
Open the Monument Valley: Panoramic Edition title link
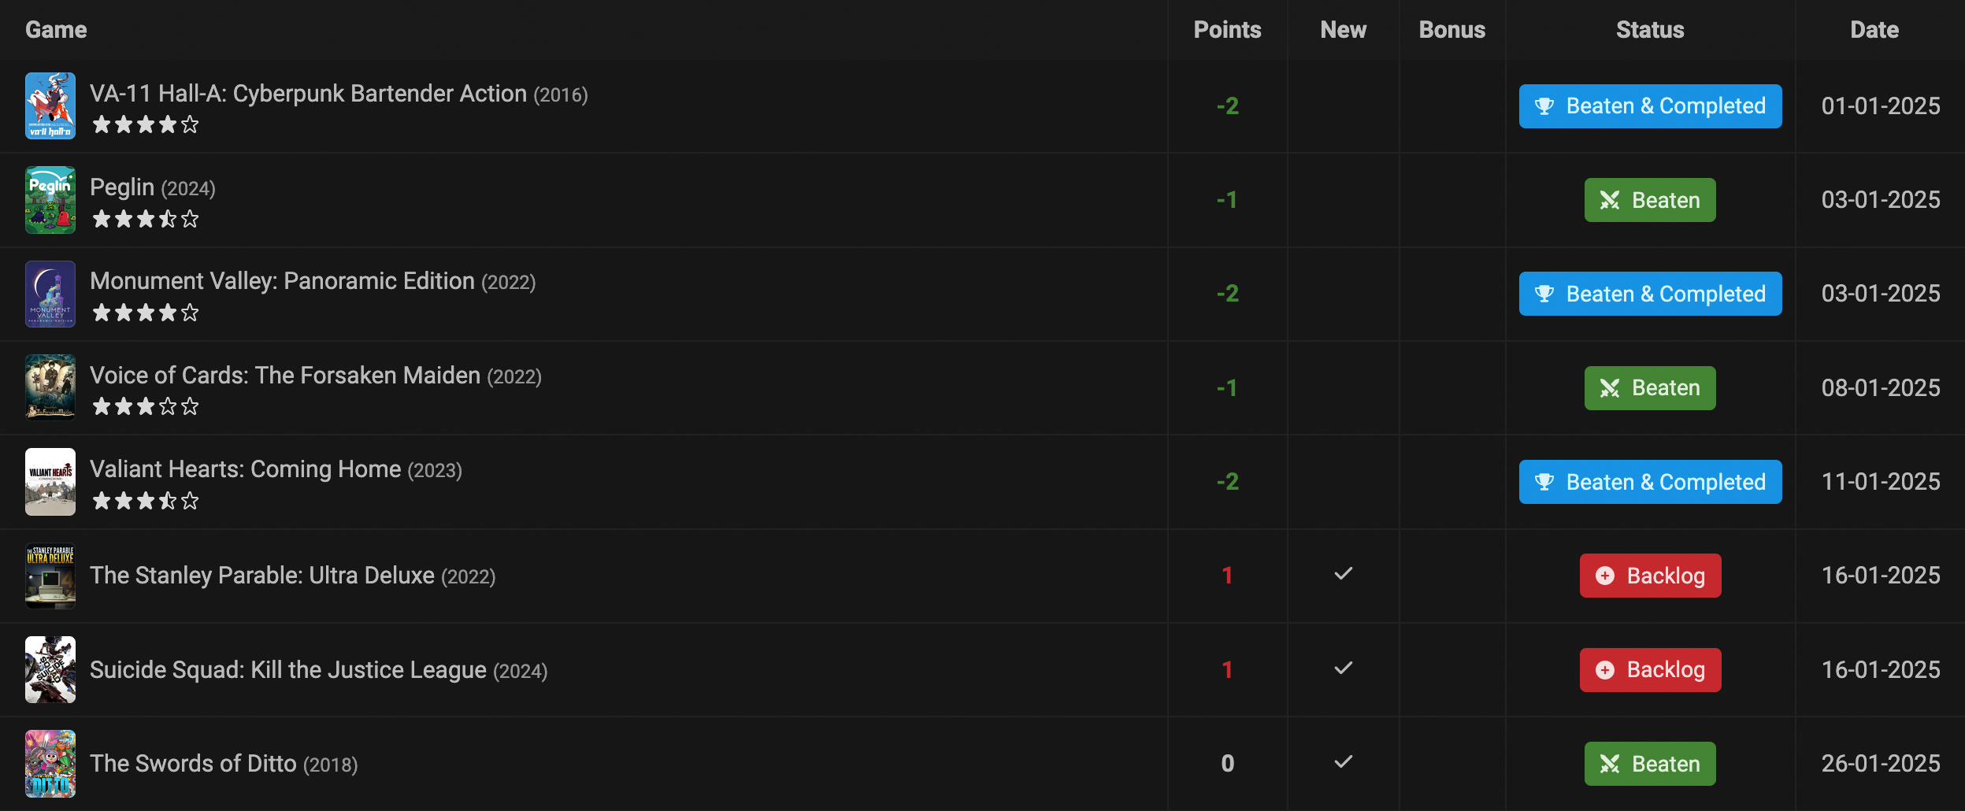tap(282, 281)
